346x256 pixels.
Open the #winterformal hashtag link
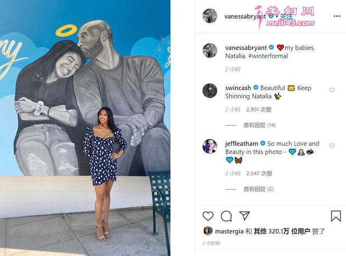(268, 56)
